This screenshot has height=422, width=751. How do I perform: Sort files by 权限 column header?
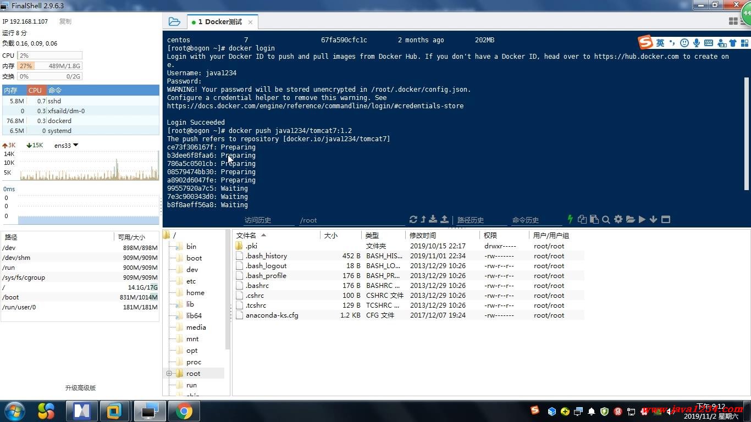coord(505,235)
